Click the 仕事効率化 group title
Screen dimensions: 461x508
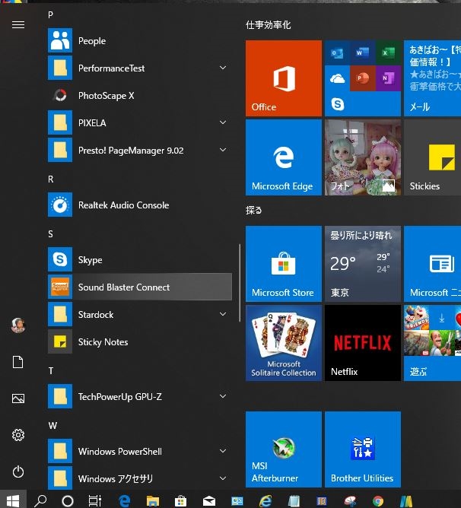tap(268, 25)
